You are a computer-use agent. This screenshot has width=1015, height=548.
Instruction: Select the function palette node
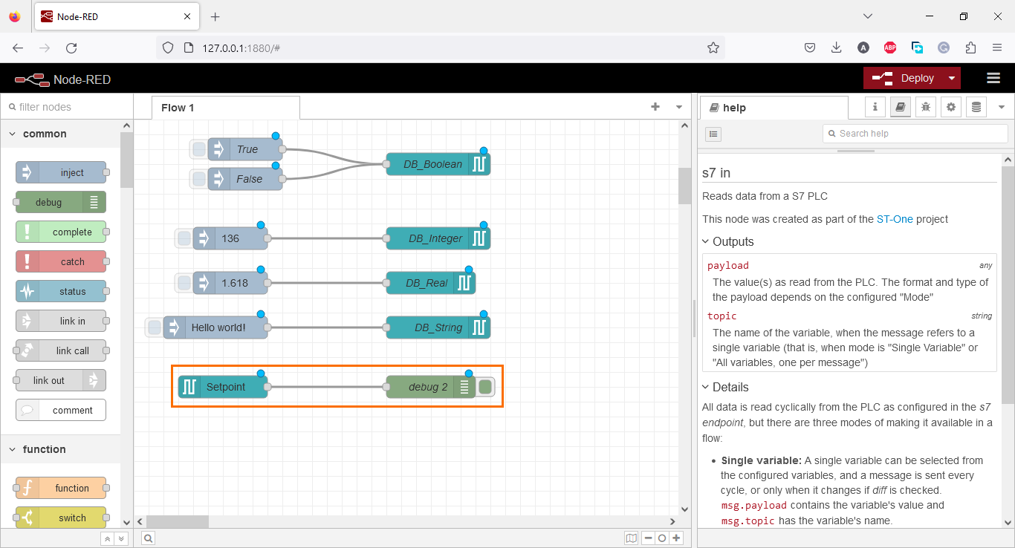click(61, 488)
